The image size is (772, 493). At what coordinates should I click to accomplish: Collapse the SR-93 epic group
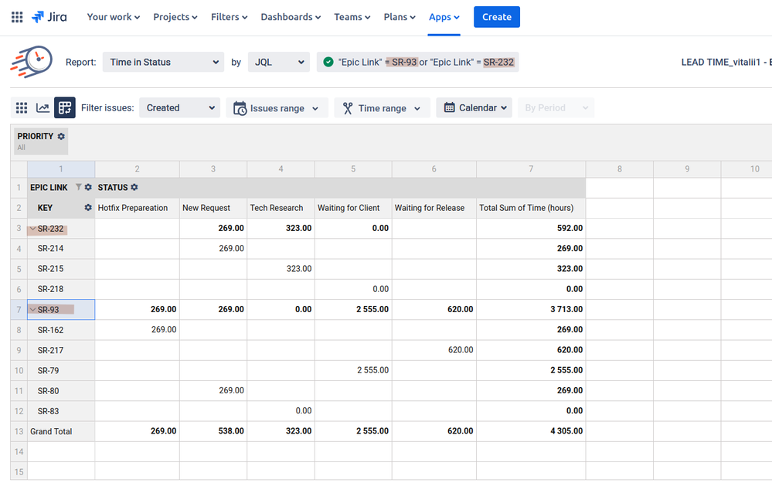coord(33,309)
